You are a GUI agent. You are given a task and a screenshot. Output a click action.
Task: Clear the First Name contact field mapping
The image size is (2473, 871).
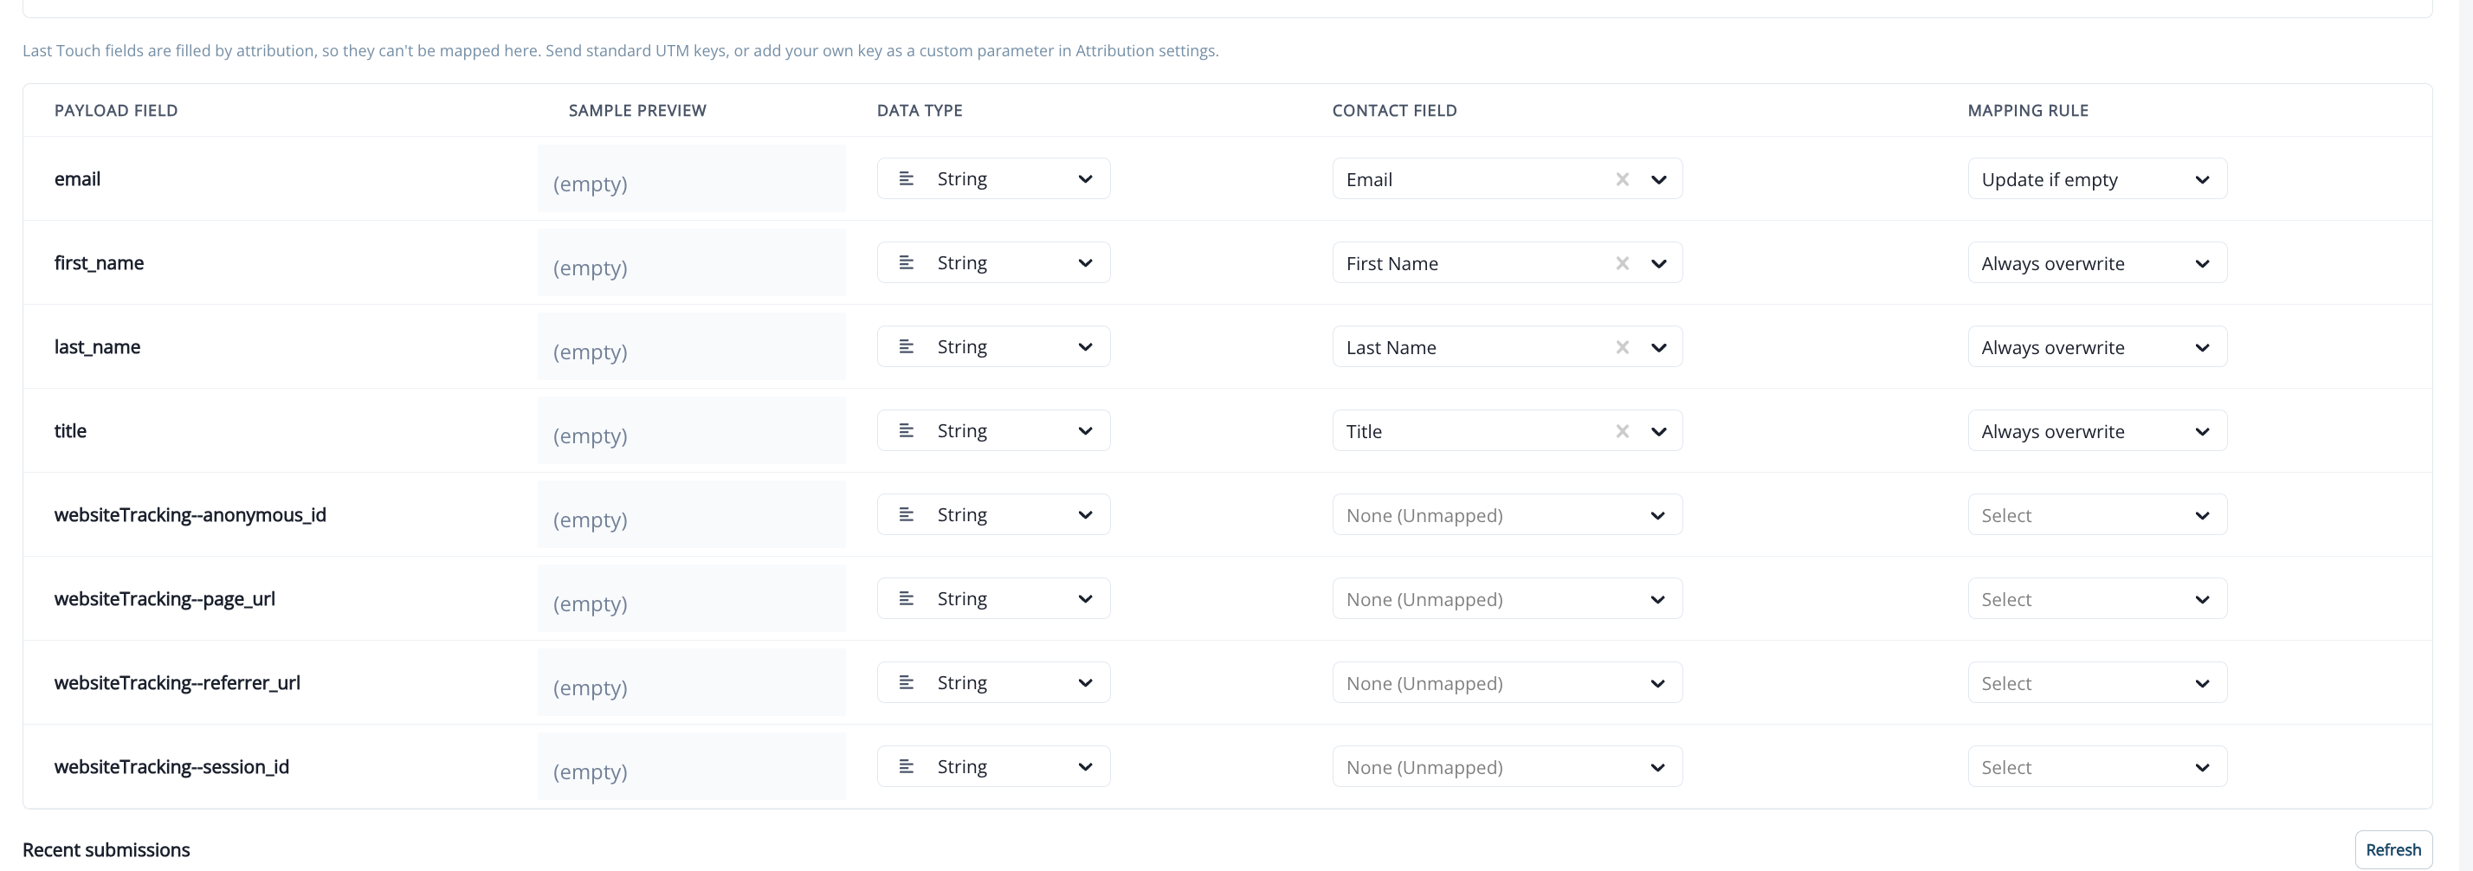1623,263
